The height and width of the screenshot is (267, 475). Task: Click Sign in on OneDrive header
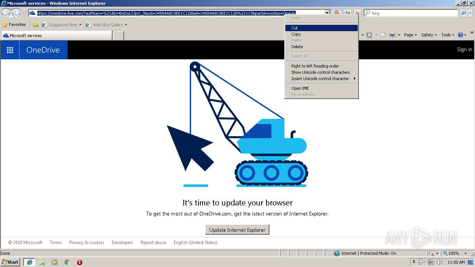click(x=465, y=50)
